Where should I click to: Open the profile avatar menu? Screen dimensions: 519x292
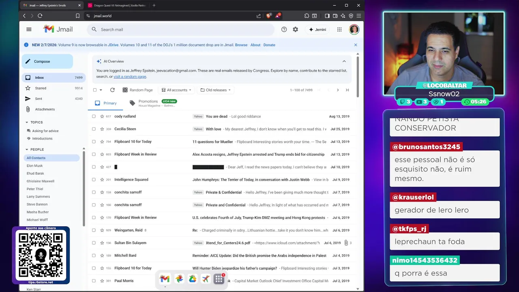point(354,29)
